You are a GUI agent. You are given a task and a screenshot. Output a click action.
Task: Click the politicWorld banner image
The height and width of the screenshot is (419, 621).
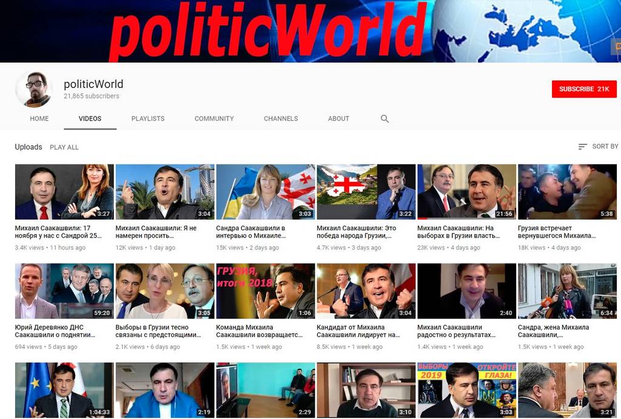[310, 31]
